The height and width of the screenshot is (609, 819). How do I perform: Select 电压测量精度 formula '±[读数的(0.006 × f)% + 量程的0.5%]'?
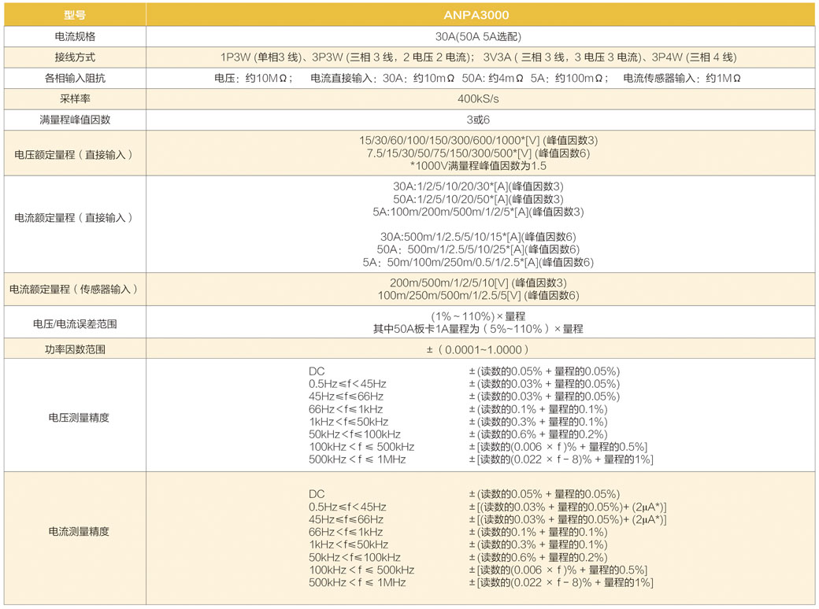558,447
